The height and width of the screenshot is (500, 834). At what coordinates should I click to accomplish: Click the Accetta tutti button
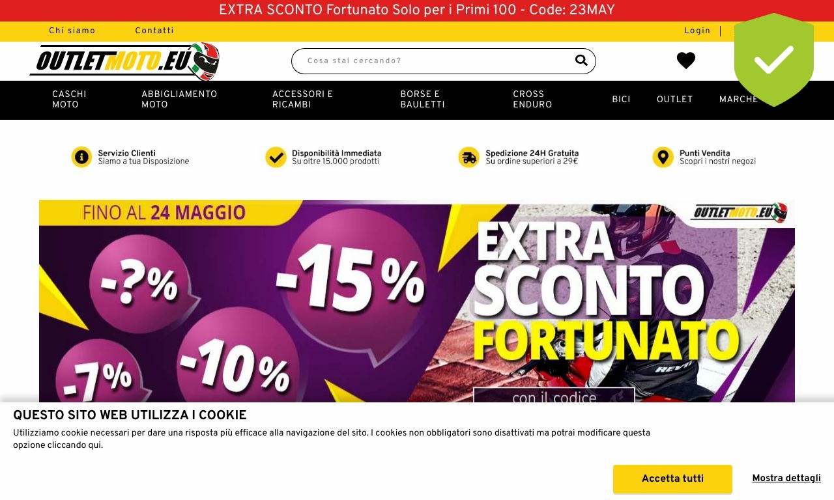coord(672,479)
